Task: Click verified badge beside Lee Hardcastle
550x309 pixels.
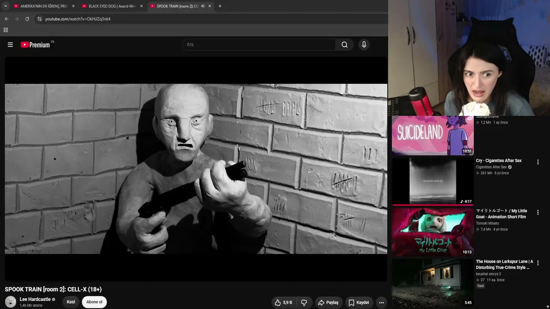Action: pos(54,299)
